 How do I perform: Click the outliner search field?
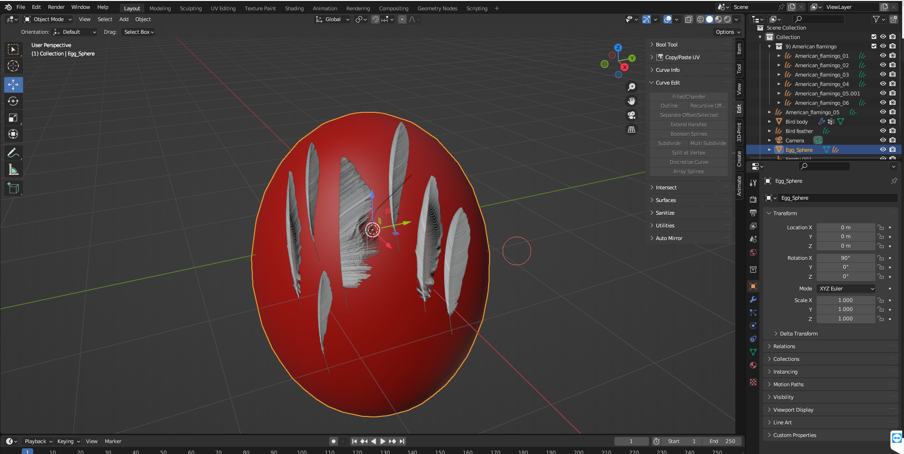pyautogui.click(x=818, y=19)
